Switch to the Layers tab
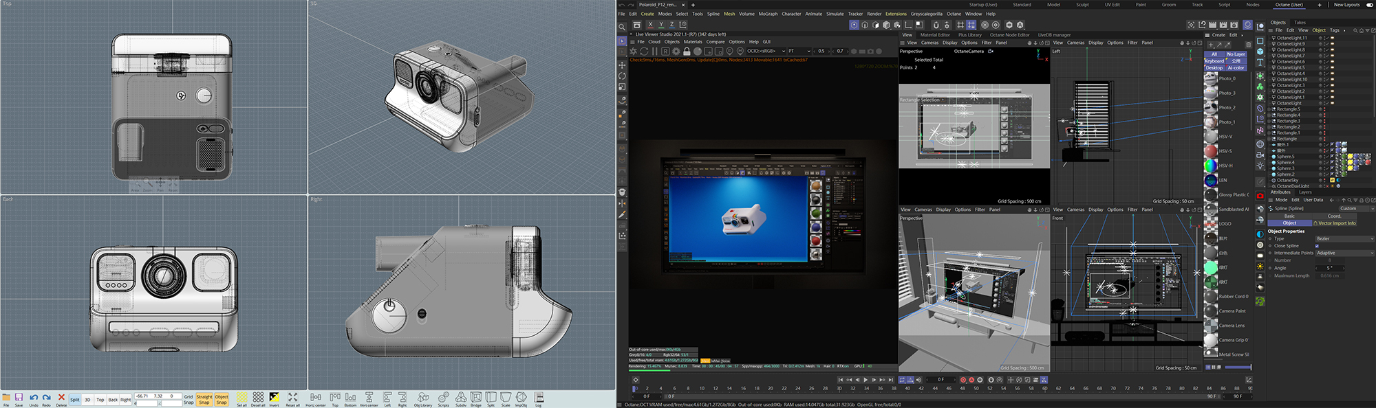The width and height of the screenshot is (1376, 408). tap(1305, 192)
